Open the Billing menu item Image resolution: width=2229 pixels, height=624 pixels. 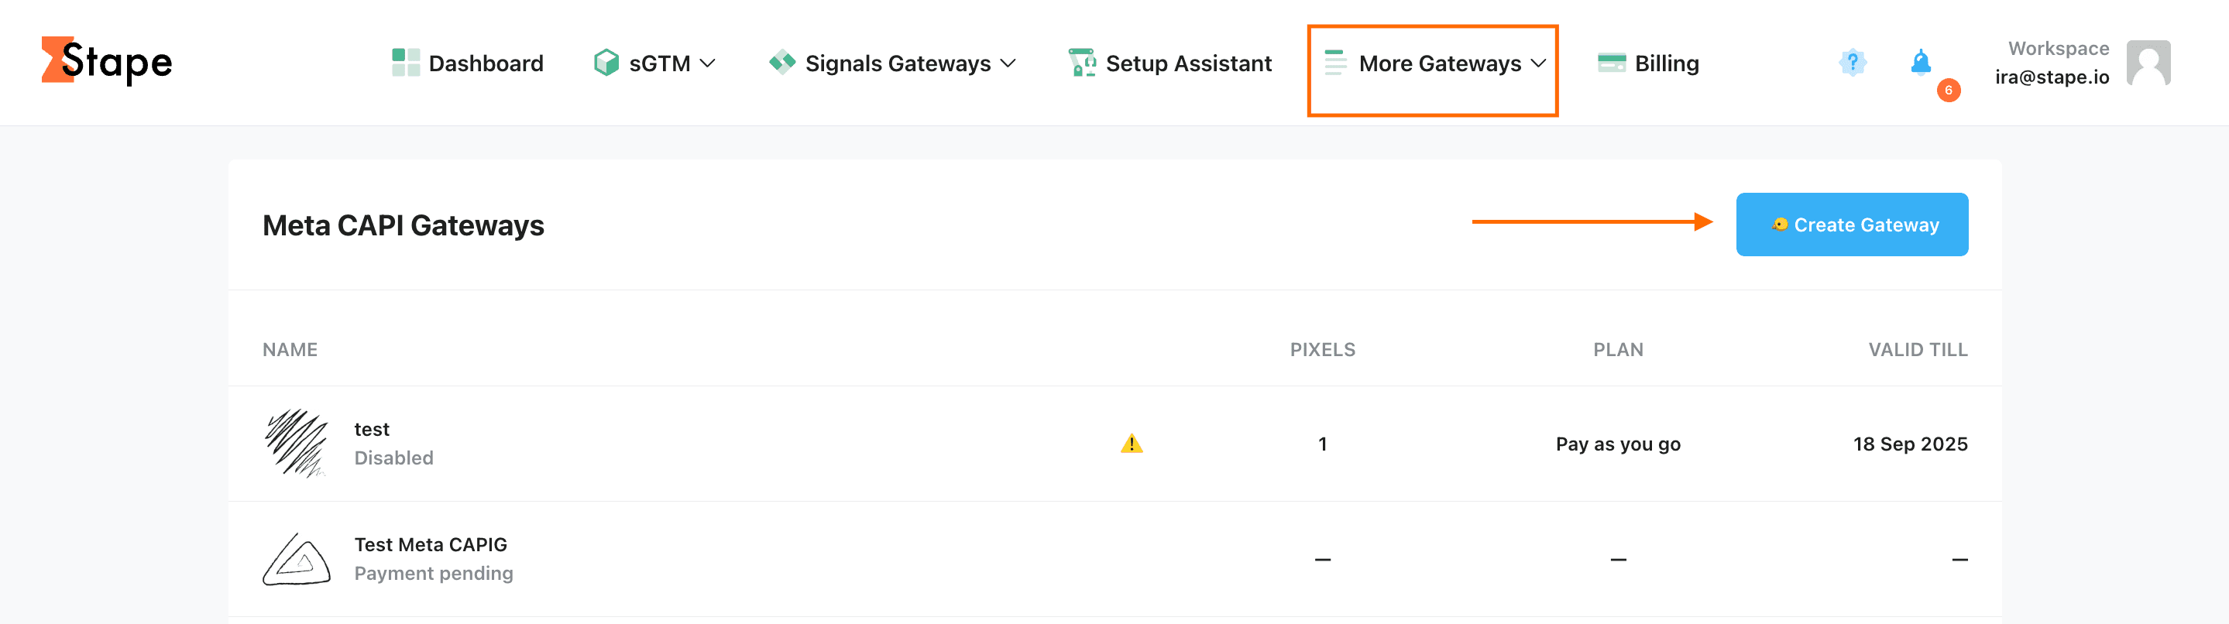[x=1666, y=63]
